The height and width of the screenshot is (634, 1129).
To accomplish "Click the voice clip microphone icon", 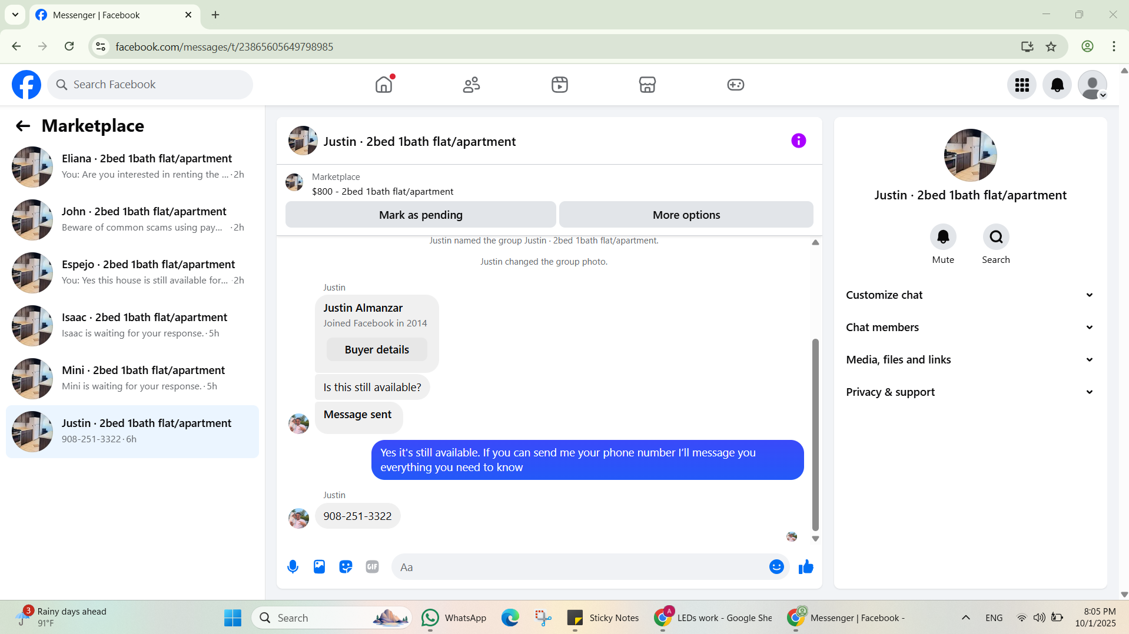I will coord(293,567).
